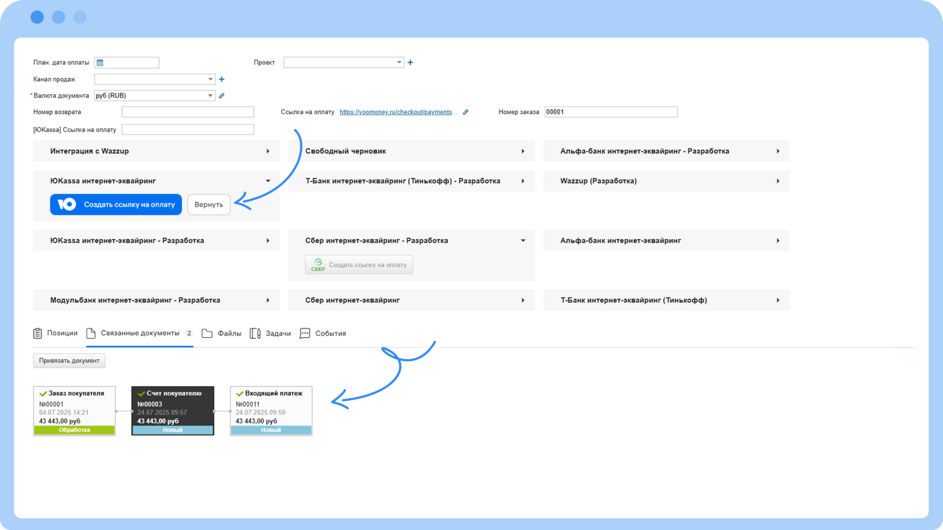Open the Канал продаж dropdown
Screen dimensions: 943x530
pyautogui.click(x=154, y=79)
